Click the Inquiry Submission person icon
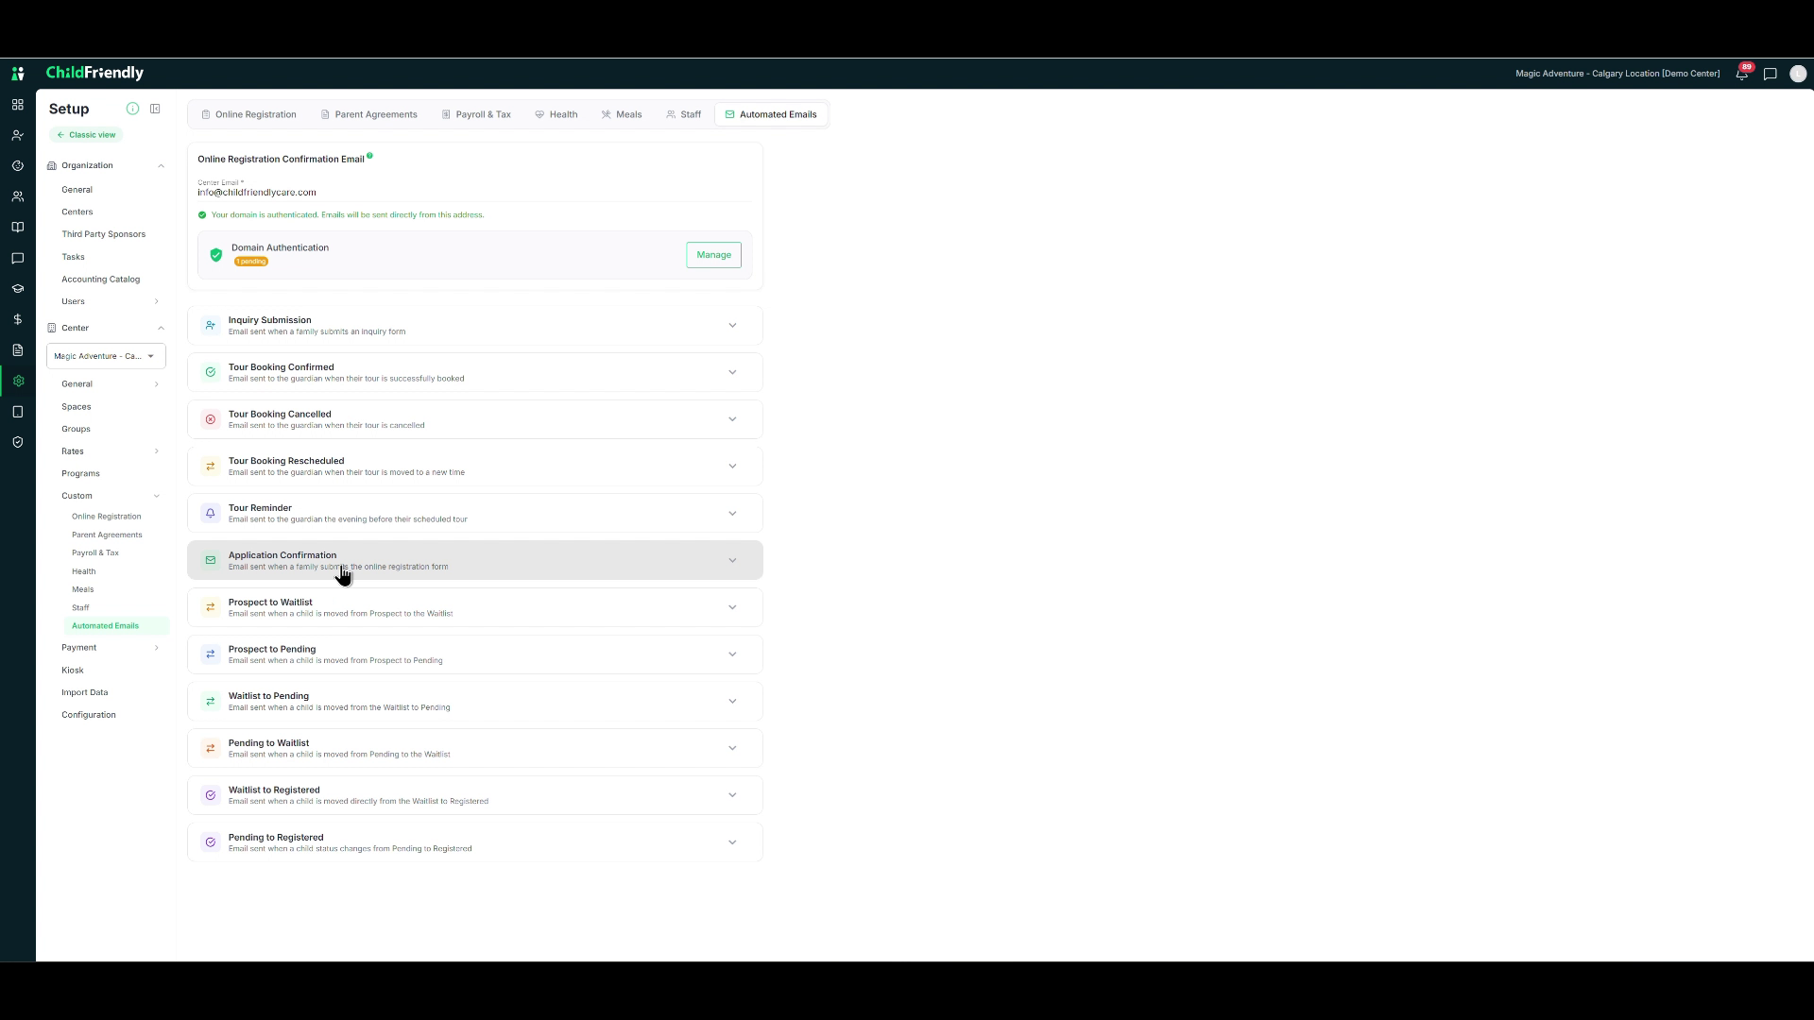Viewport: 1814px width, 1020px height. pos(211,325)
